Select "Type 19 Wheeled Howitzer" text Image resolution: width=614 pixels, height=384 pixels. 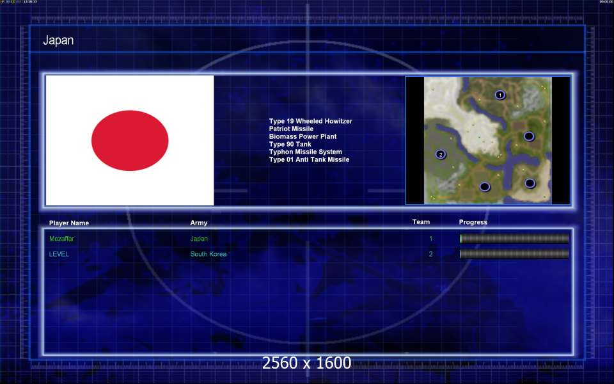point(311,121)
